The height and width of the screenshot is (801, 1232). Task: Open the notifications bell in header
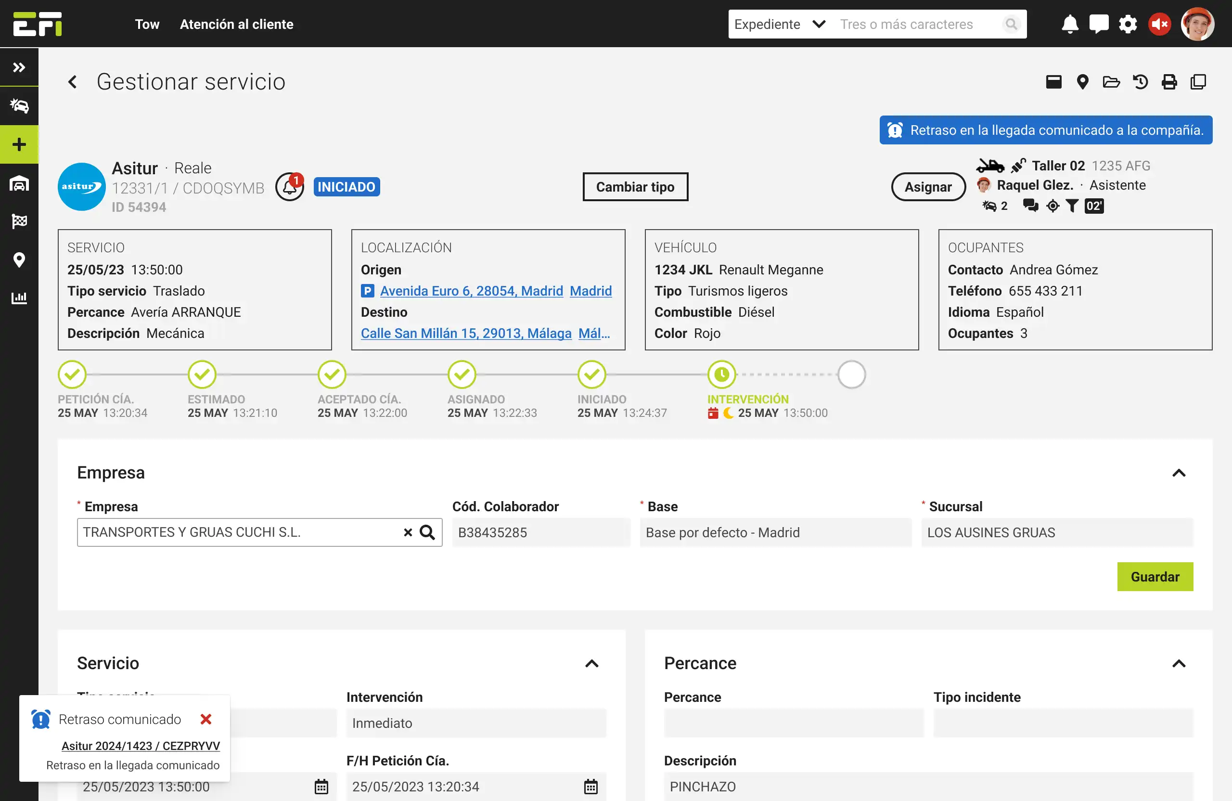tap(1070, 25)
